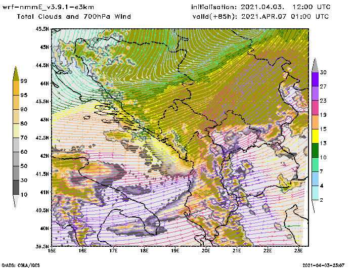The width and height of the screenshot is (354, 268).
Task: Click the 43.5N latitude label
Action: pyautogui.click(x=42, y=101)
